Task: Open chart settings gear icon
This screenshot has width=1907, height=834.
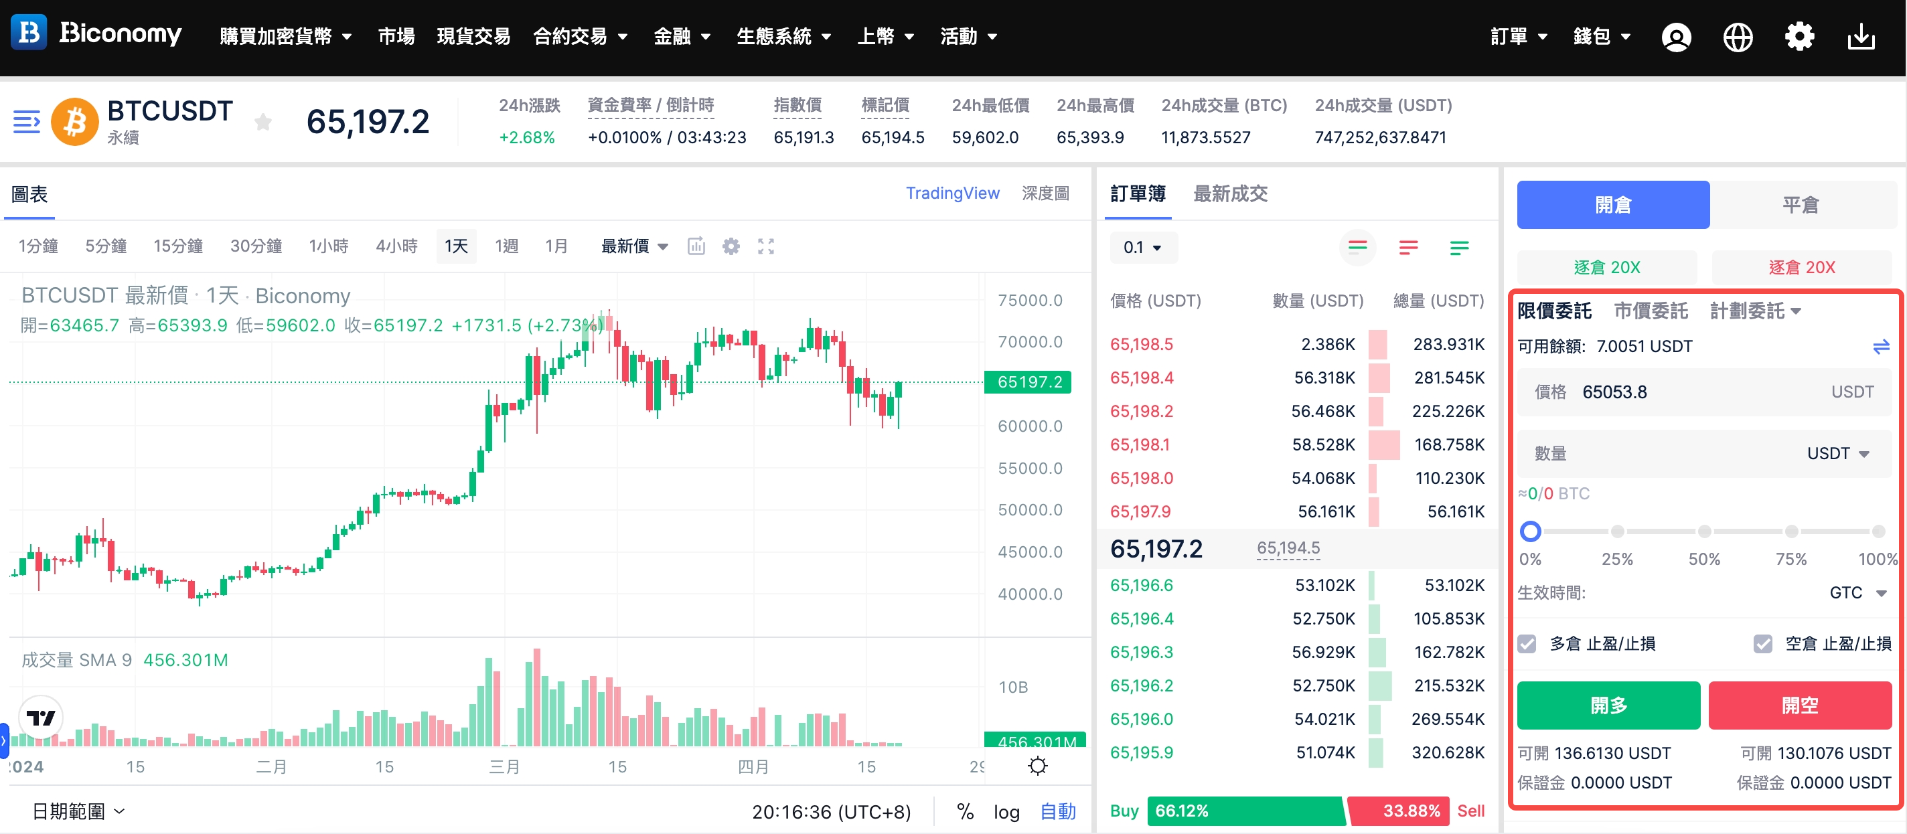Action: tap(731, 246)
